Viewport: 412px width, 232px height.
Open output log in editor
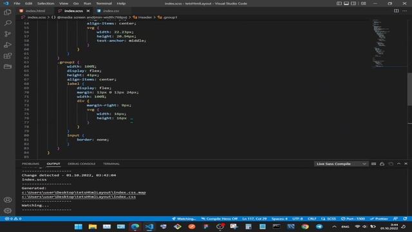click(x=391, y=164)
